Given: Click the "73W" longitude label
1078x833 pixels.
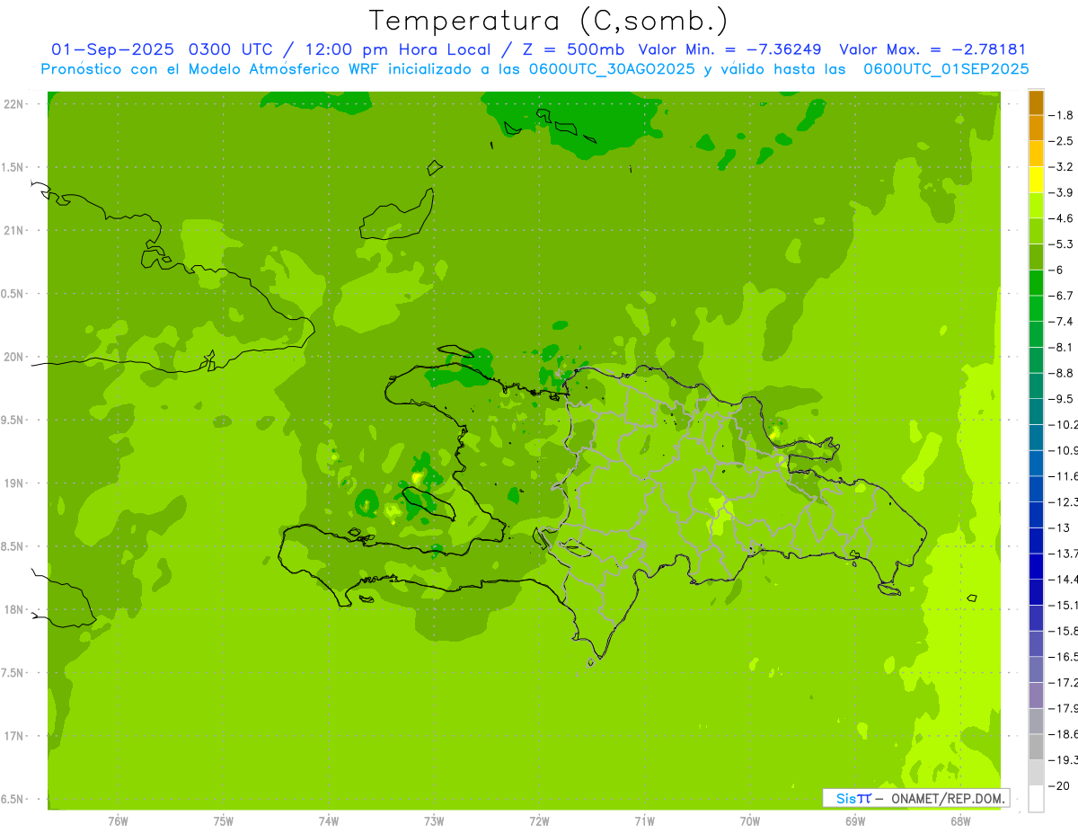Looking at the screenshot, I should 434,821.
